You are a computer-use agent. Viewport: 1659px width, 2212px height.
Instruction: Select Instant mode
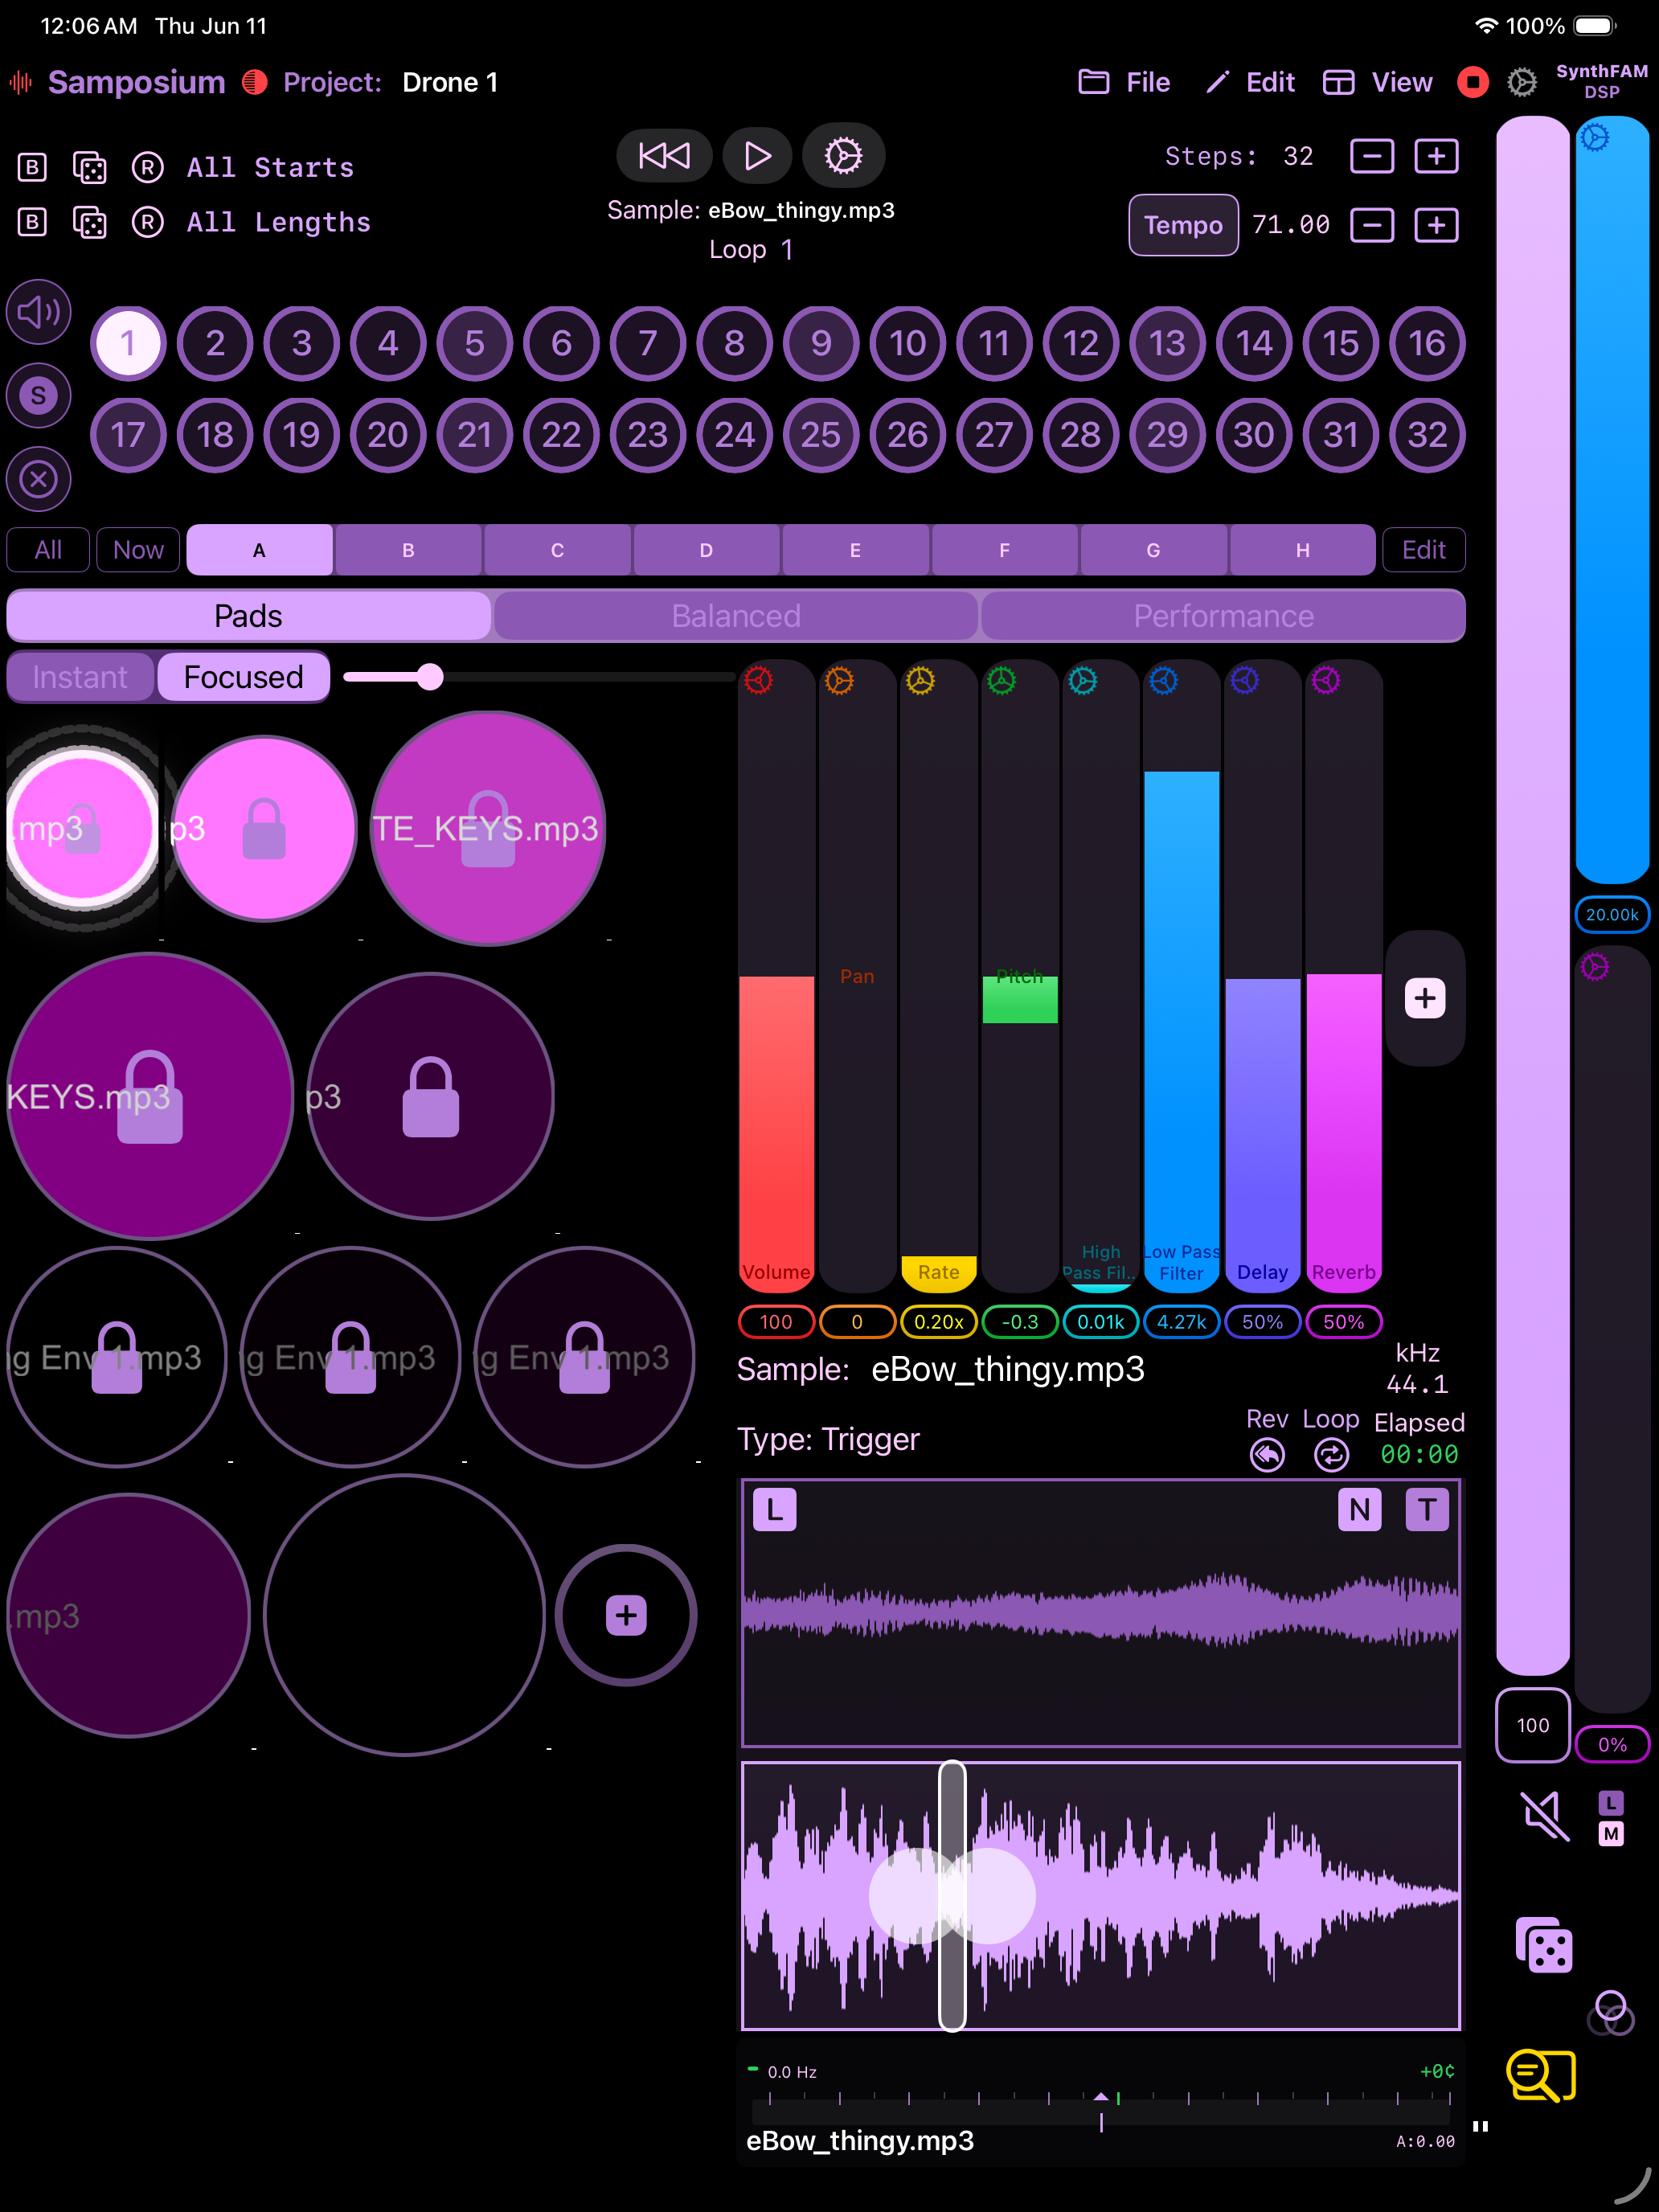coord(80,677)
